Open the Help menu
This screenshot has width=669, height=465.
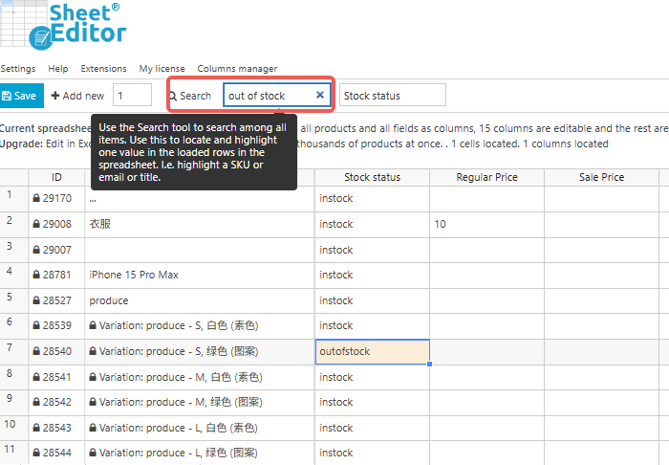58,69
